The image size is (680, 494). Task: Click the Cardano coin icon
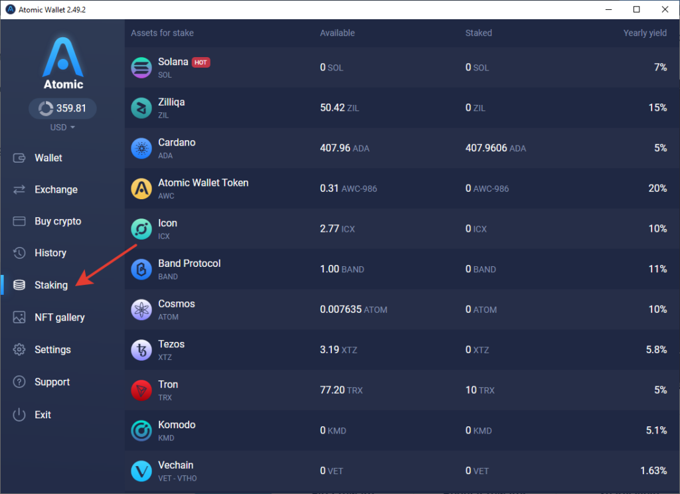click(141, 148)
